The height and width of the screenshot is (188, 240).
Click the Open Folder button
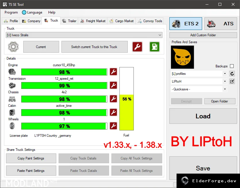(x=220, y=101)
